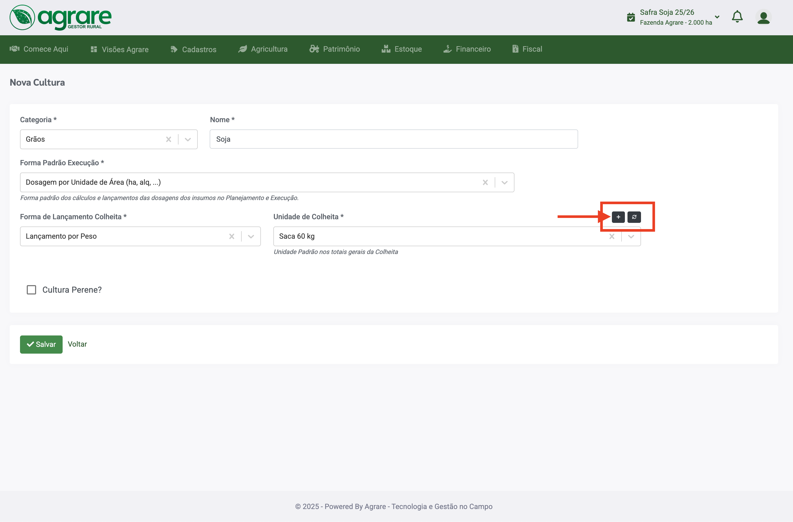The width and height of the screenshot is (793, 522).
Task: Open the Agricultura menu
Action: tap(263, 49)
